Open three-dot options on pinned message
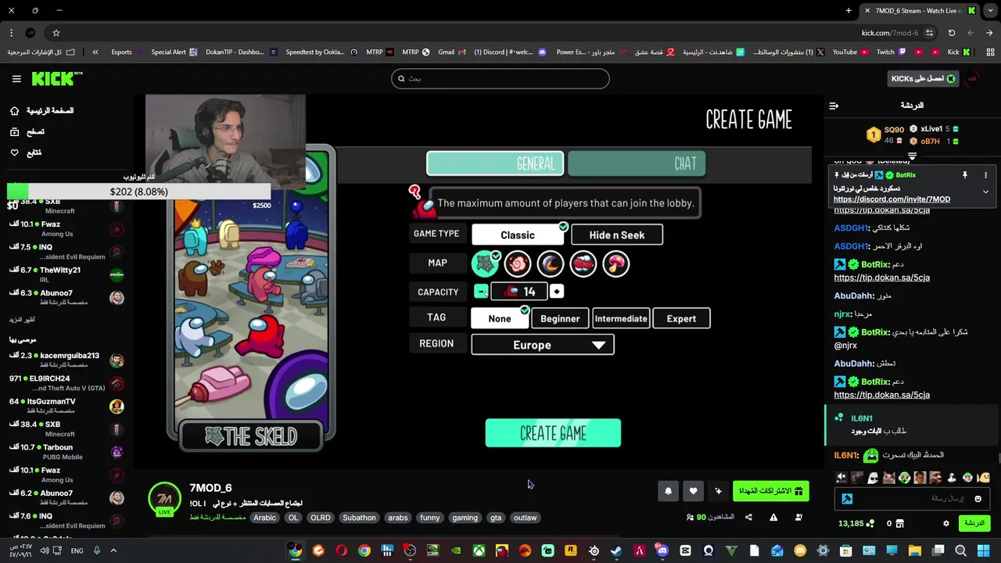The width and height of the screenshot is (1001, 563). [x=985, y=175]
